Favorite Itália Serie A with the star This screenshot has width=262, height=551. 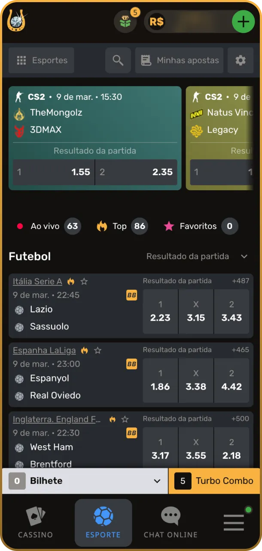[x=84, y=281]
